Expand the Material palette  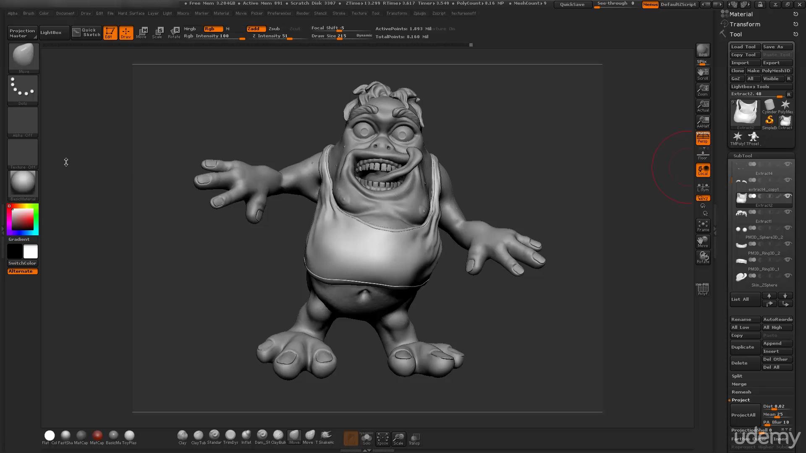[x=741, y=14]
